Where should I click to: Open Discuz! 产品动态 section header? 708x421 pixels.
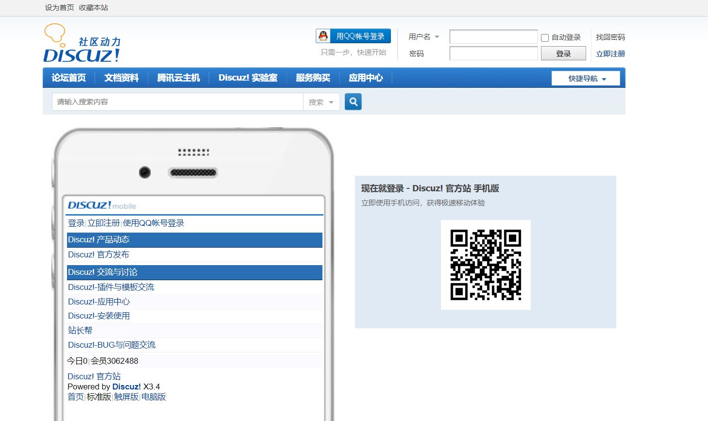coord(195,240)
